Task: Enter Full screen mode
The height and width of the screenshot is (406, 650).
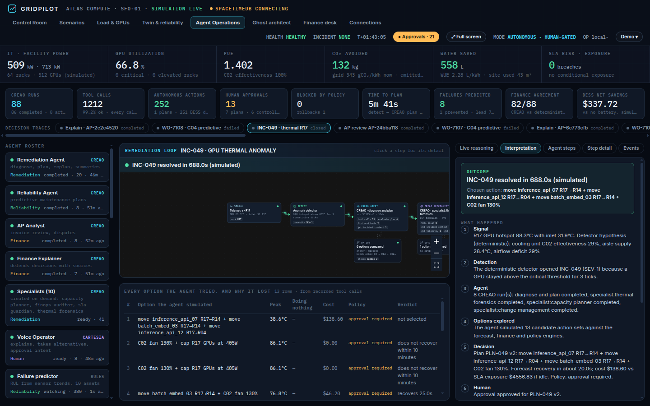Action: pyautogui.click(x=466, y=37)
